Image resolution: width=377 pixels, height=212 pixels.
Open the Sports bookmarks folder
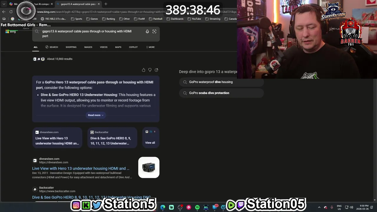76,19
